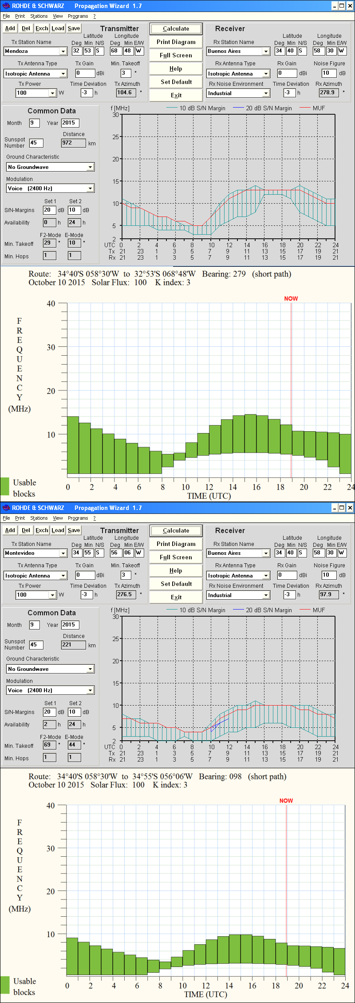
Task: Click Save button in the Montevideo window
Action: (x=74, y=530)
